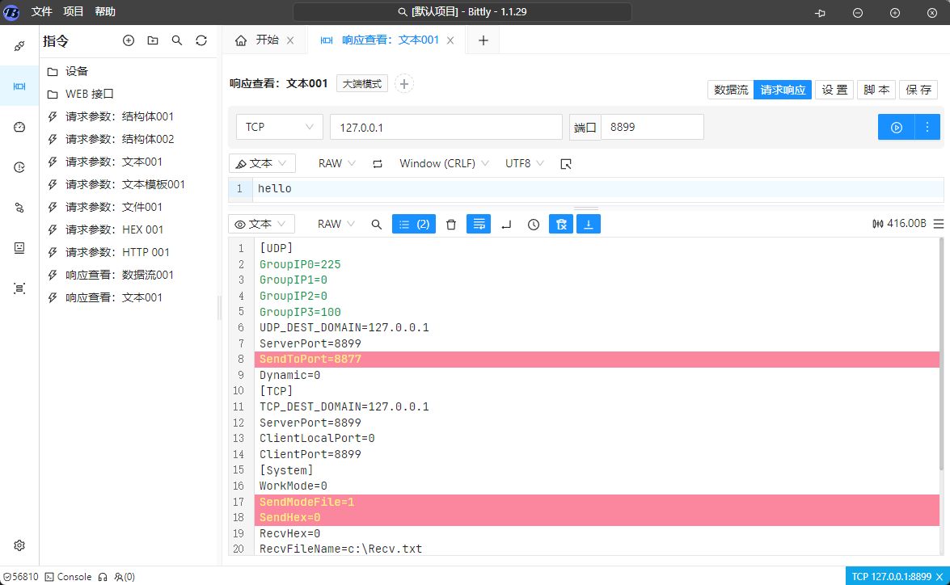Expand the Window (CRLF) line-ending dropdown

(x=445, y=163)
